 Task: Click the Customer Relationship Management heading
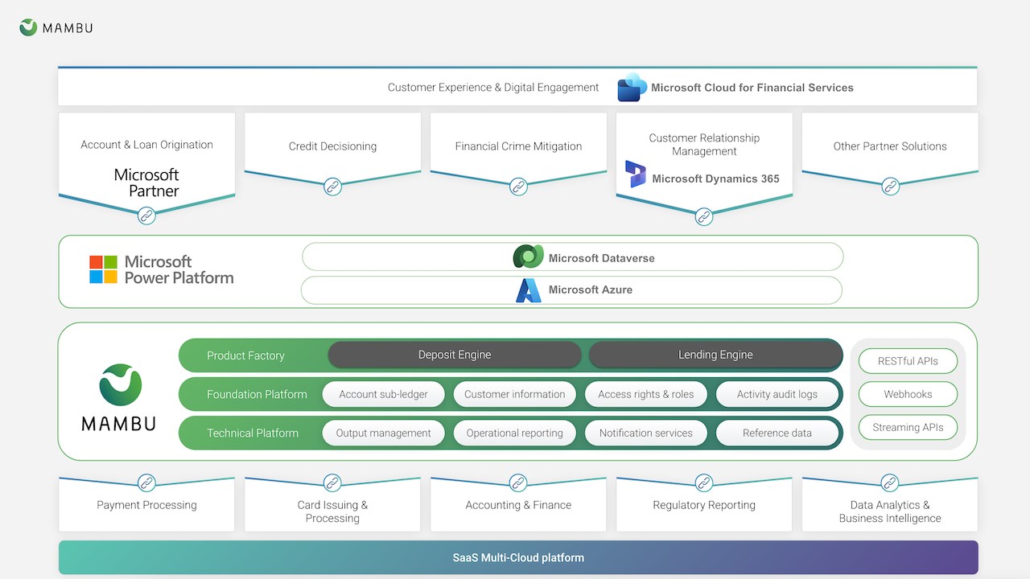704,145
